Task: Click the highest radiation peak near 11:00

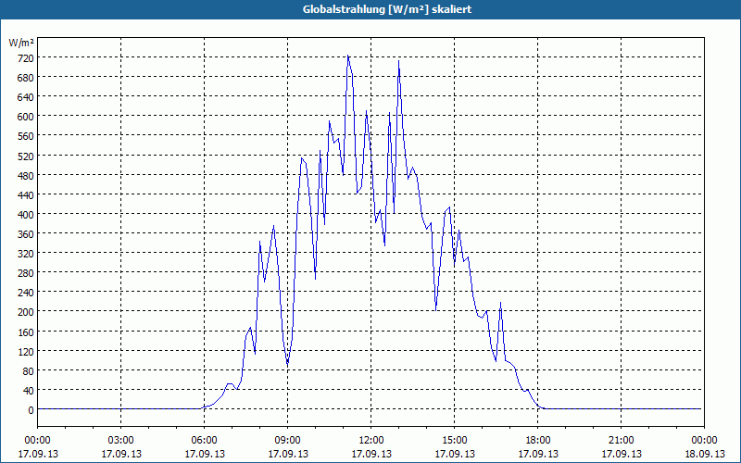Action: point(348,56)
